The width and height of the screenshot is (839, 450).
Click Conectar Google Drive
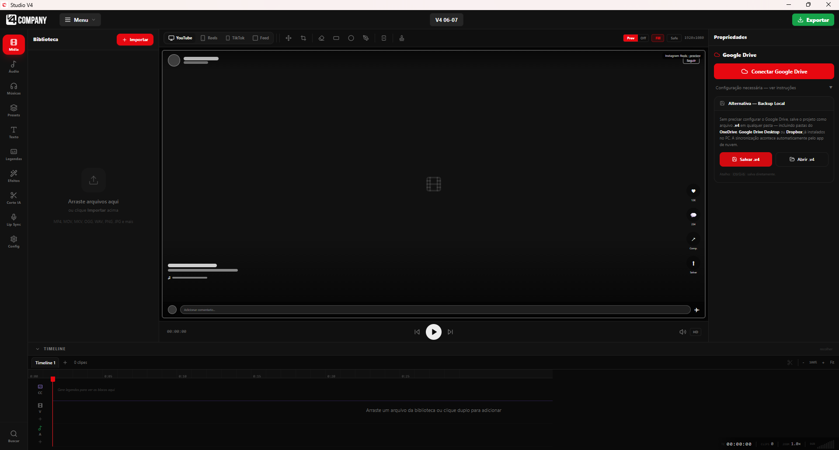[774, 71]
